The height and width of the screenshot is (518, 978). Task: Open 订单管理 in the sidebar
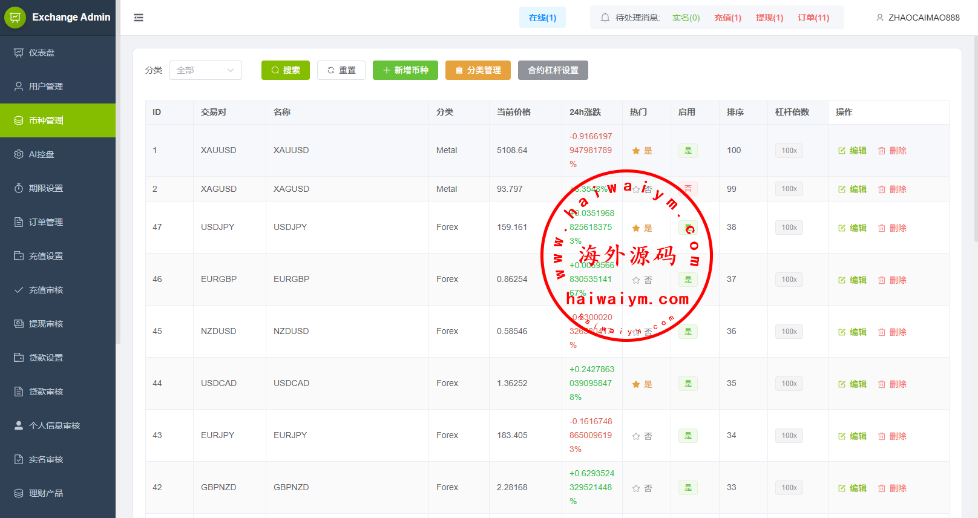[46, 222]
